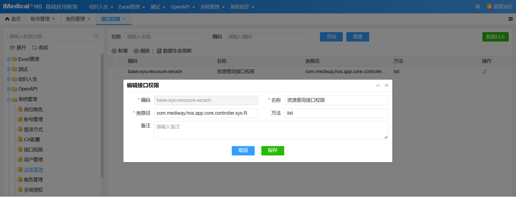
Task: Click the 取消 button in dialog
Action: 243,151
